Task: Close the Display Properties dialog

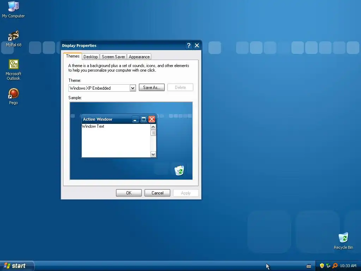Action: click(197, 46)
